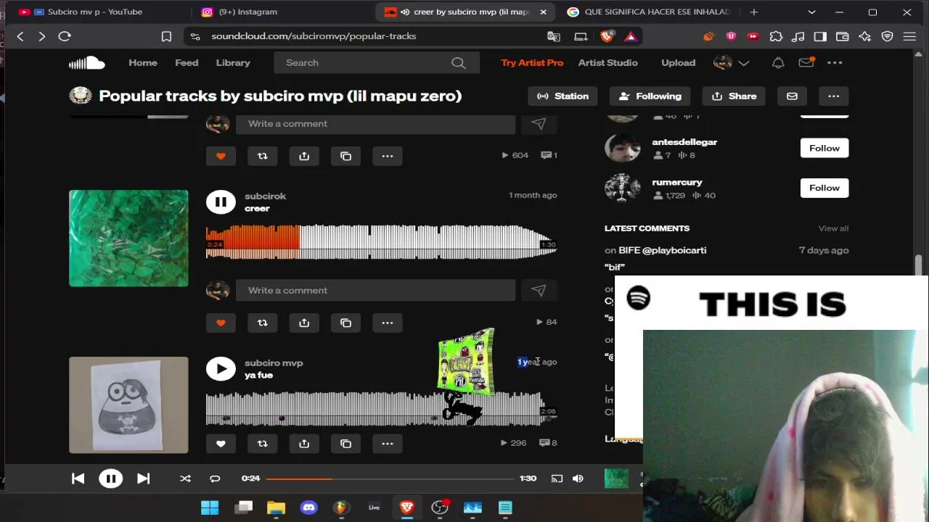Pause playback in the bottom player

[x=110, y=478]
